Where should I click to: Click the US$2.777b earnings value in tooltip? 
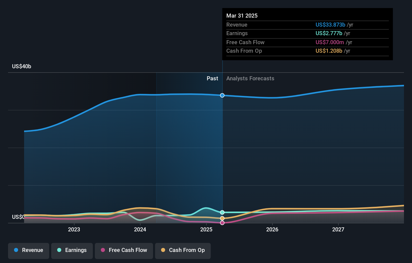point(329,33)
